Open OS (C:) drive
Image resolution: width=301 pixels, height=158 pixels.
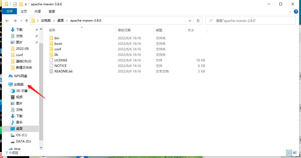21,135
